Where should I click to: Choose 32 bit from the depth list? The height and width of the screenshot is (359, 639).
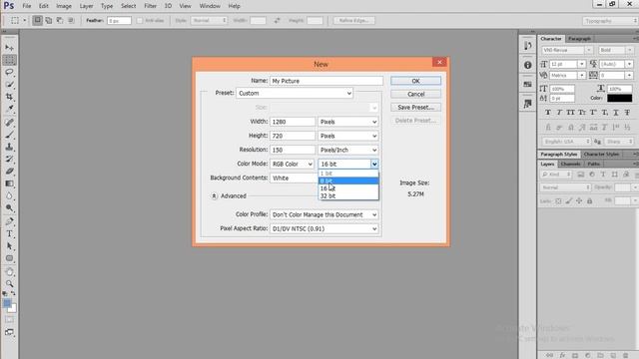(348, 195)
